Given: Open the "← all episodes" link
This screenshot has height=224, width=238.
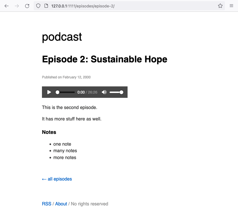Looking at the screenshot, I should point(57,179).
